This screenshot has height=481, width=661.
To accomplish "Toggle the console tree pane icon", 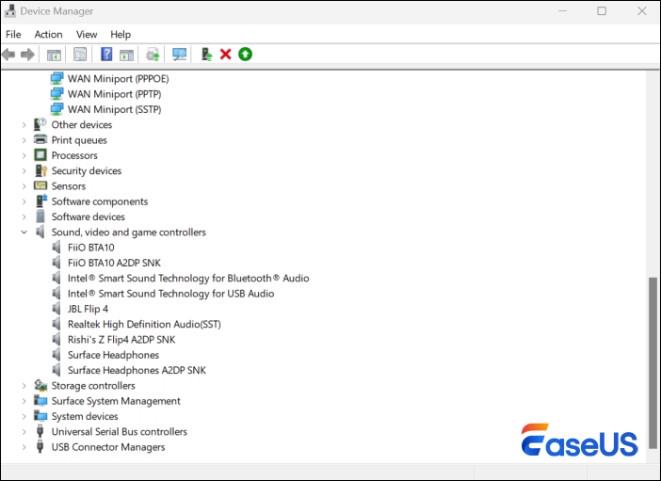I will coord(54,55).
